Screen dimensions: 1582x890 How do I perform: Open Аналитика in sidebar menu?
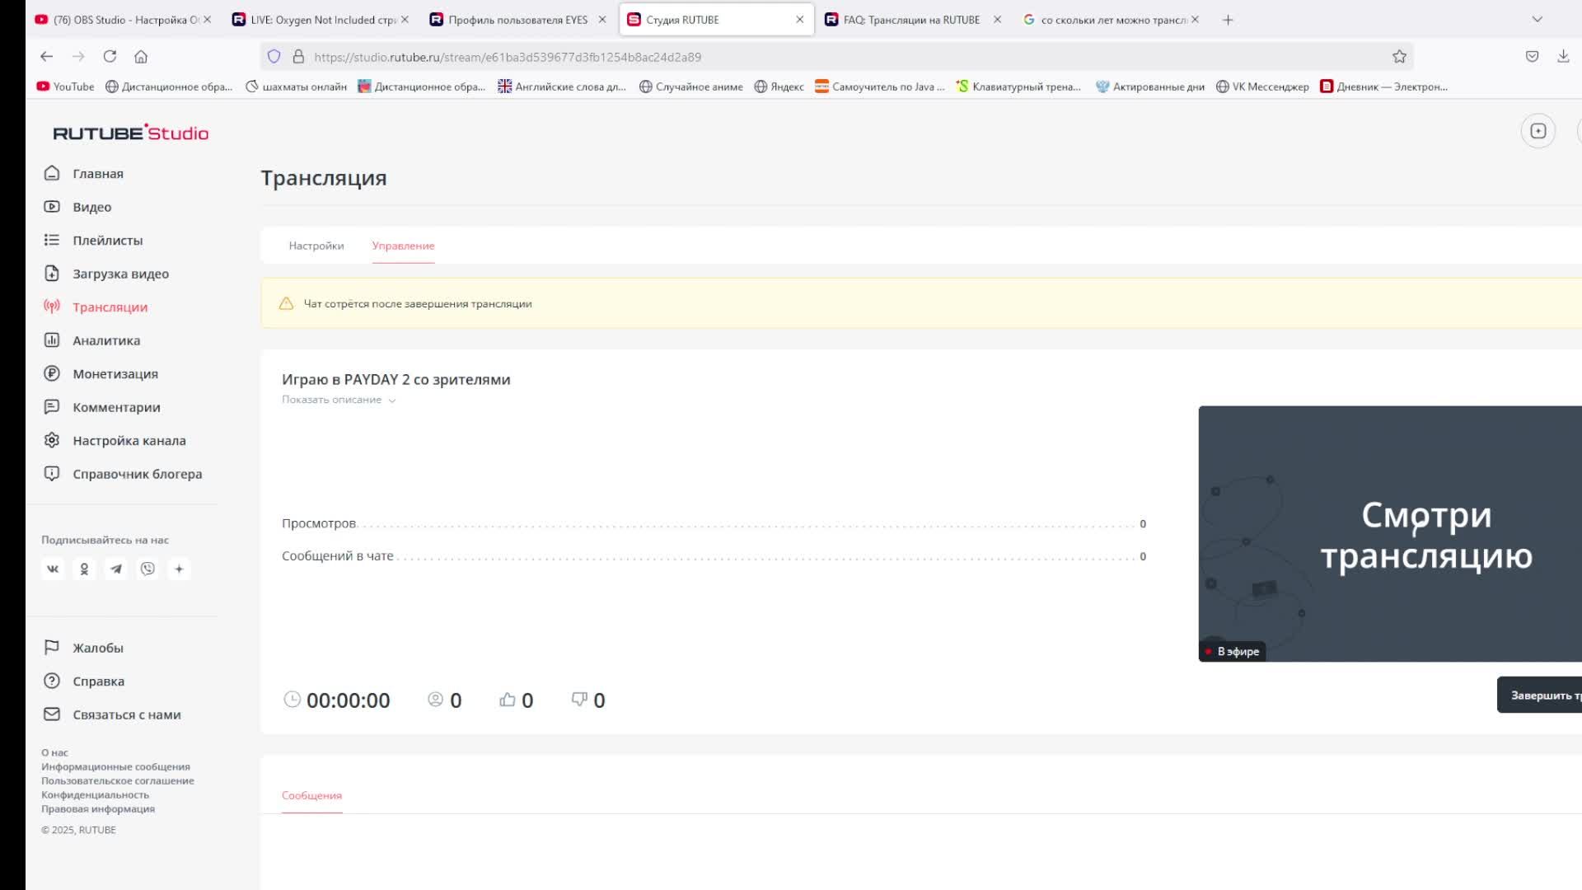tap(106, 340)
